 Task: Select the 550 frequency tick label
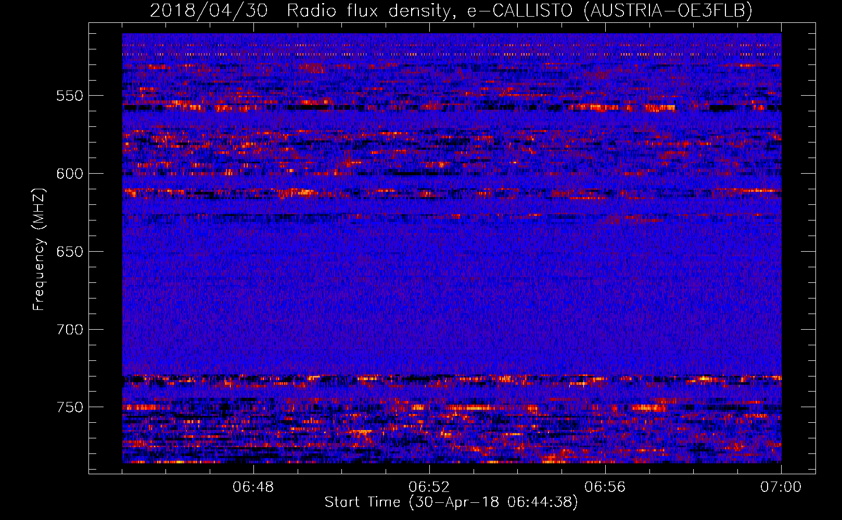tap(70, 96)
